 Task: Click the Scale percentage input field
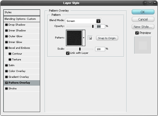coord(100,49)
